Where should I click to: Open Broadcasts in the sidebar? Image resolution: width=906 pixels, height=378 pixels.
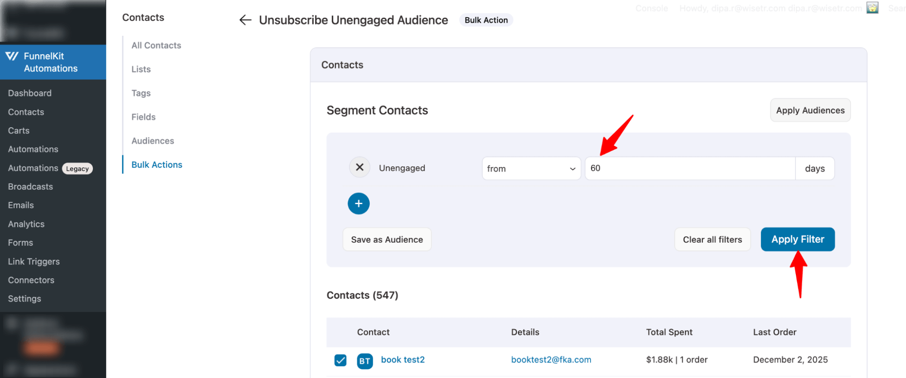tap(30, 187)
